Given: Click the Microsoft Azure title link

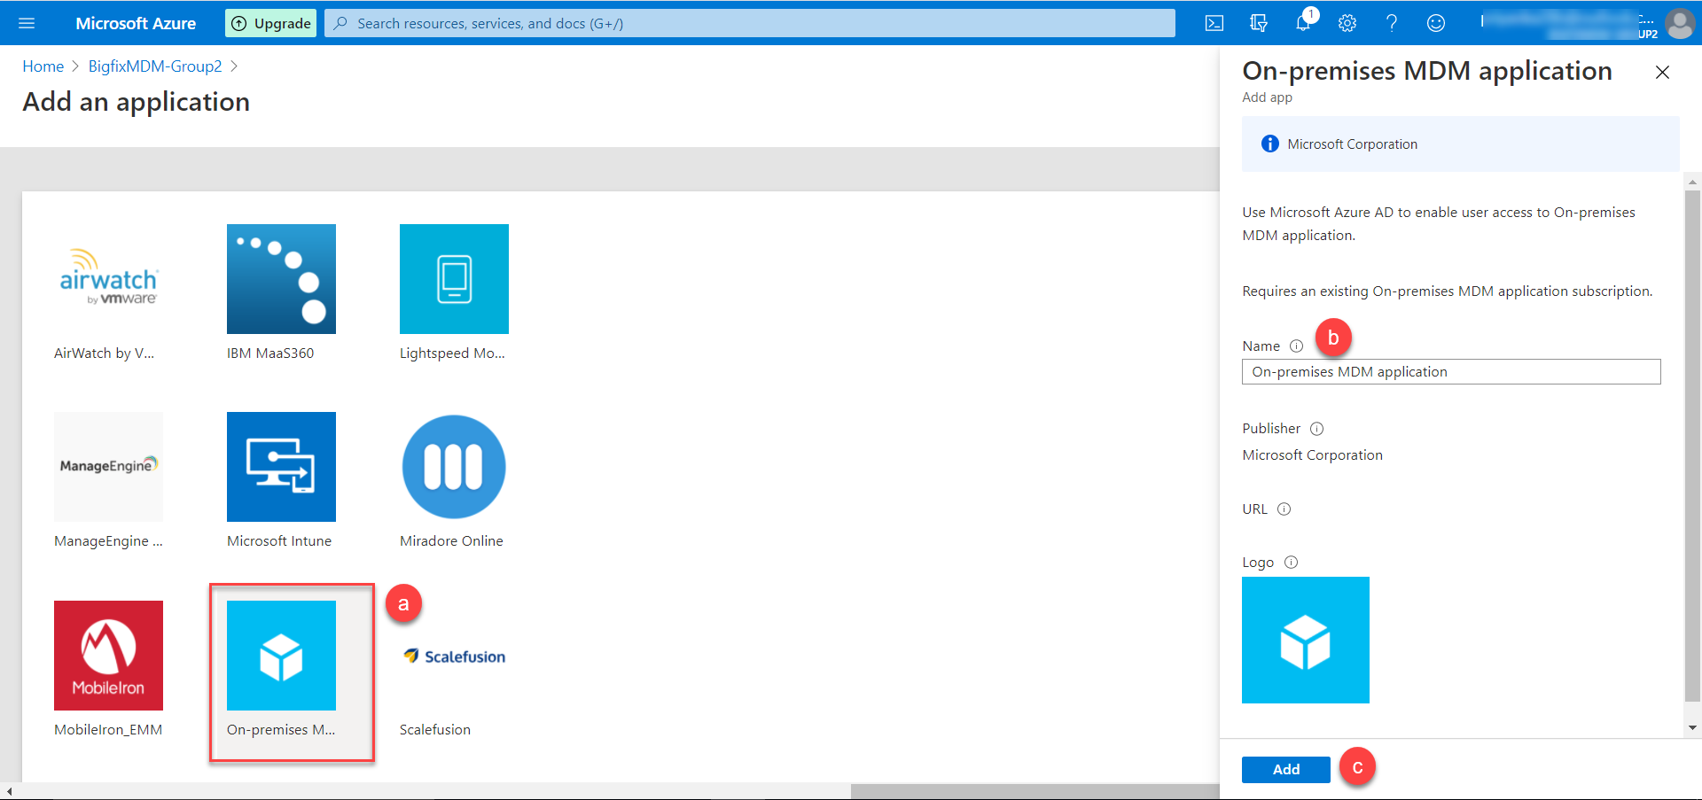Looking at the screenshot, I should pyautogui.click(x=136, y=23).
